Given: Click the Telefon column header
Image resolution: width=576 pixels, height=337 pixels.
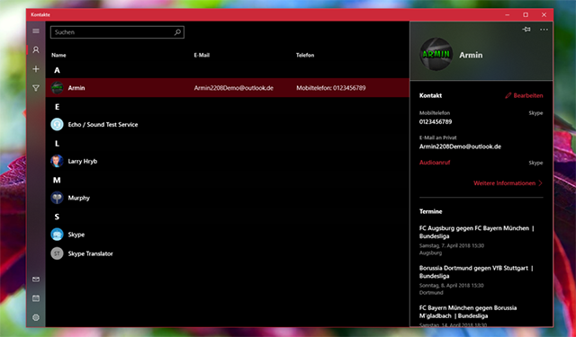Looking at the screenshot, I should (x=305, y=55).
